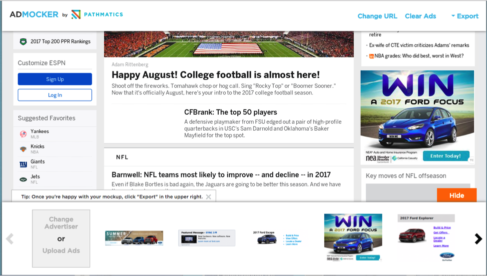This screenshot has height=276, width=487.
Task: Click the AdMocker logo
Action: (x=34, y=14)
